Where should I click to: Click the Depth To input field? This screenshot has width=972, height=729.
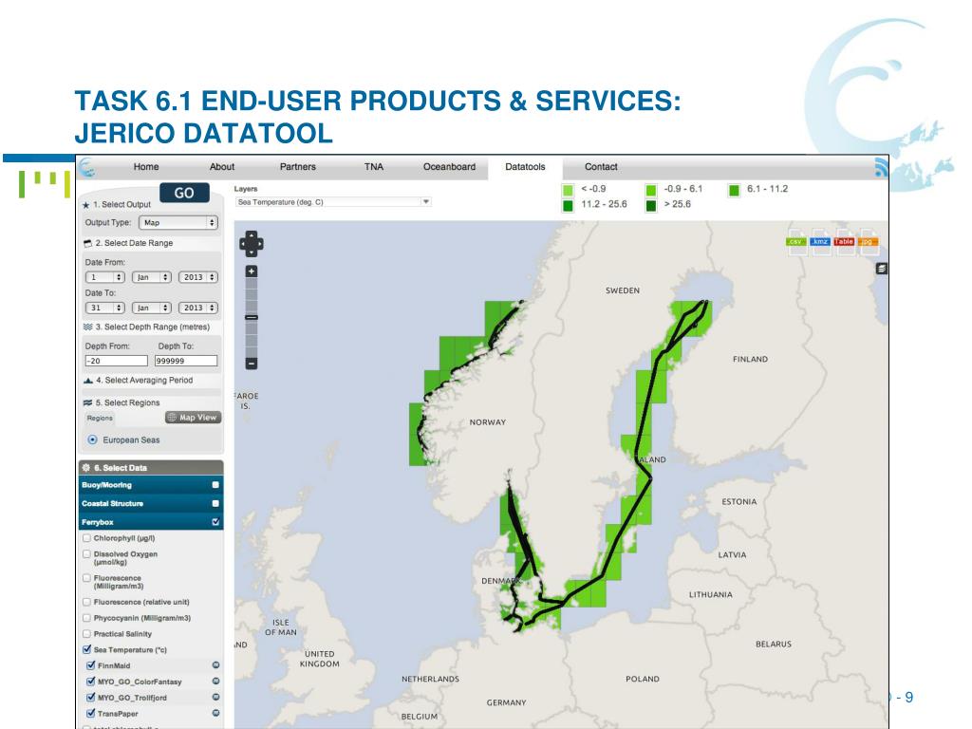coord(186,361)
